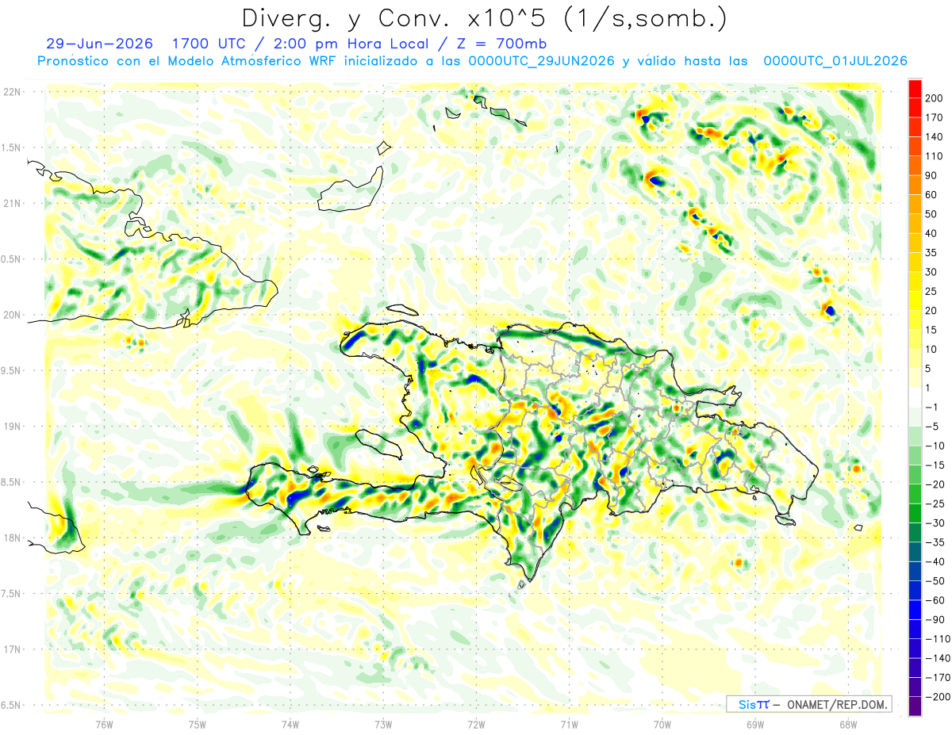Click the '73W' longitude label
This screenshot has width=952, height=735.
(x=383, y=724)
